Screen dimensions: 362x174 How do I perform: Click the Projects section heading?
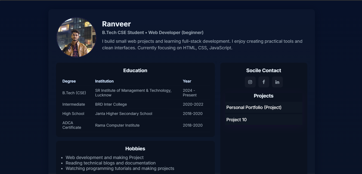click(x=264, y=96)
